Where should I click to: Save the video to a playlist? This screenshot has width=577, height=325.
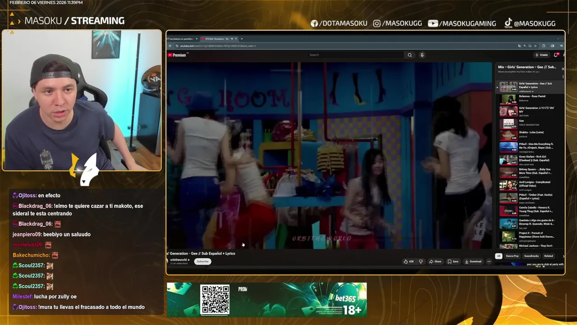tap(453, 261)
